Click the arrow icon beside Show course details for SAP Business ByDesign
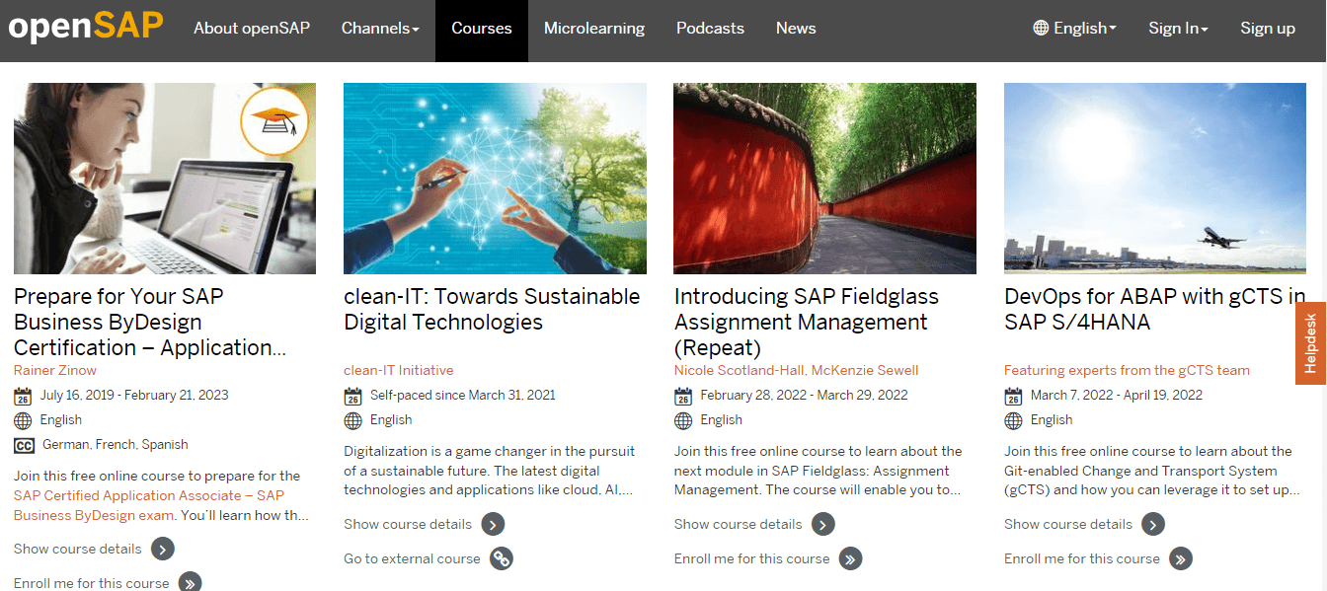 click(x=163, y=549)
